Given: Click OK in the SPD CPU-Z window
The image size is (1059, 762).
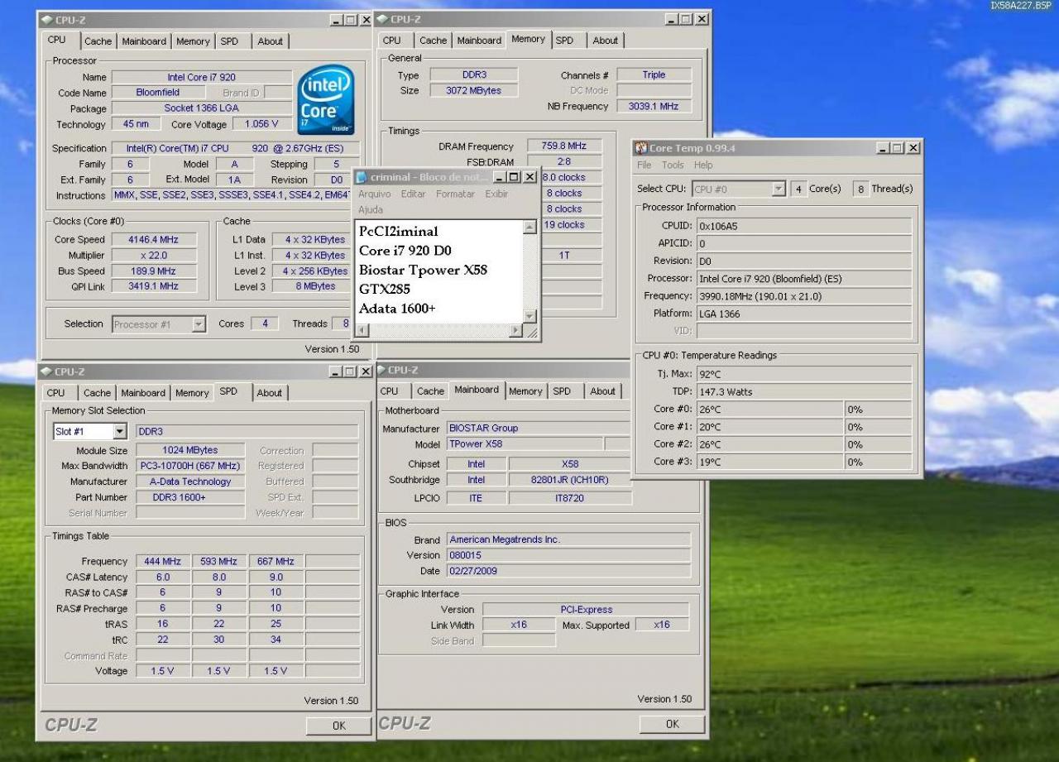Looking at the screenshot, I should point(338,726).
